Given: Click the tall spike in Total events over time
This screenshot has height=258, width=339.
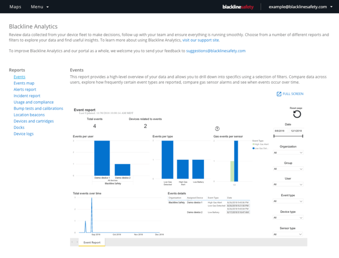Looking at the screenshot, I should [x=92, y=215].
